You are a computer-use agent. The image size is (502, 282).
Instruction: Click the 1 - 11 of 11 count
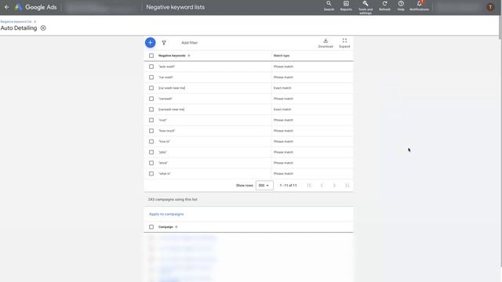[x=288, y=186]
